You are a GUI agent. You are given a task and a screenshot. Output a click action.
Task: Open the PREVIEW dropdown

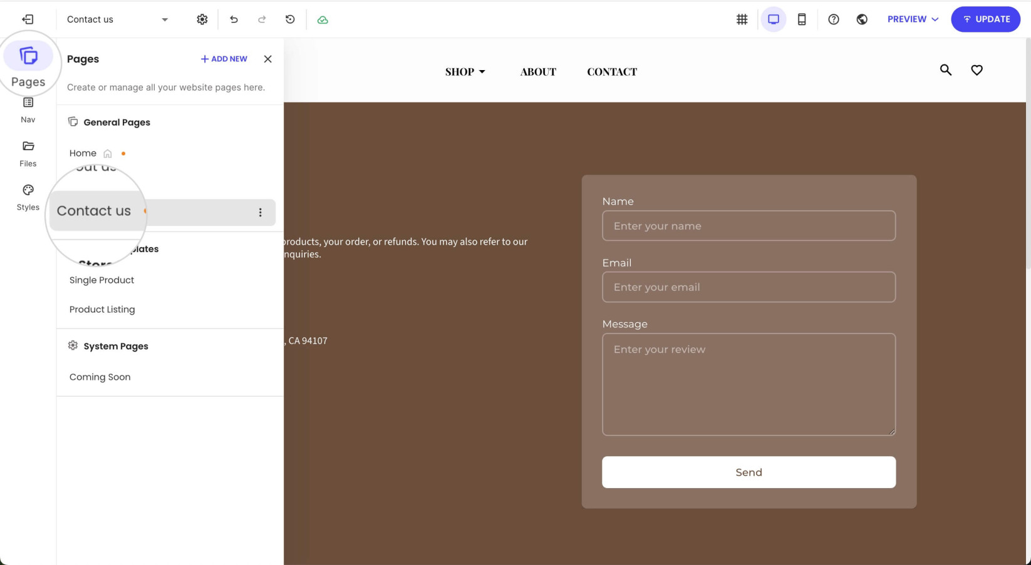(913, 19)
